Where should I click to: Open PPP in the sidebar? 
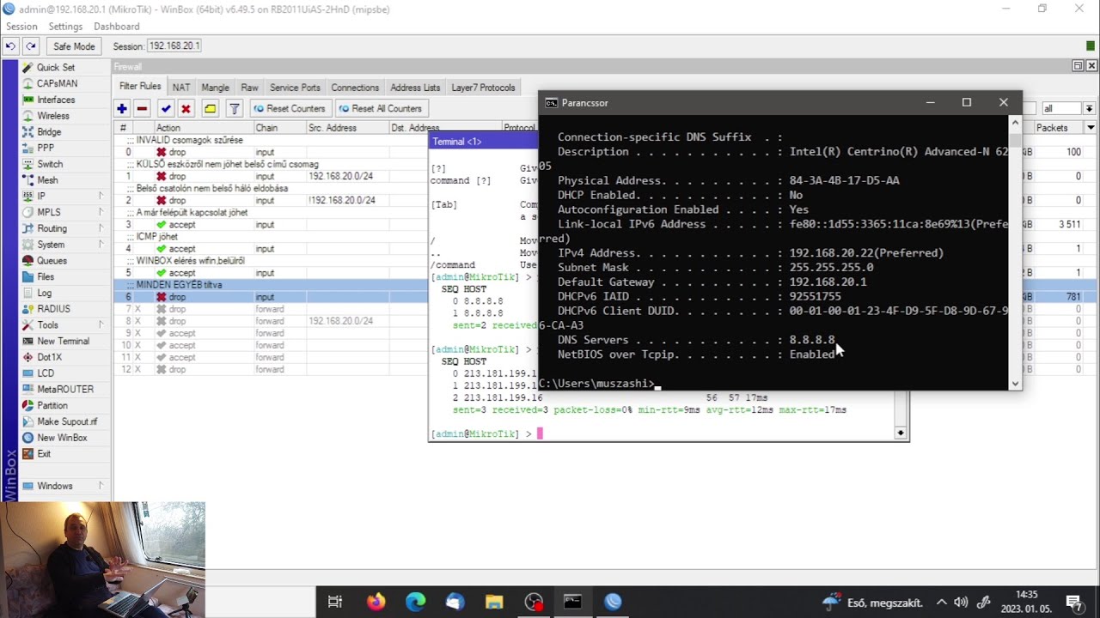pos(46,148)
